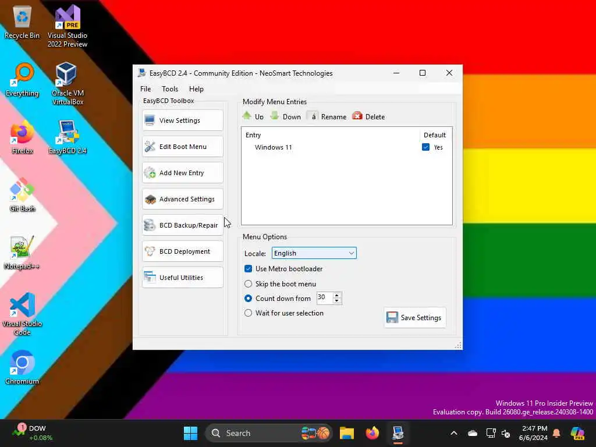Open the Help menu

196,89
